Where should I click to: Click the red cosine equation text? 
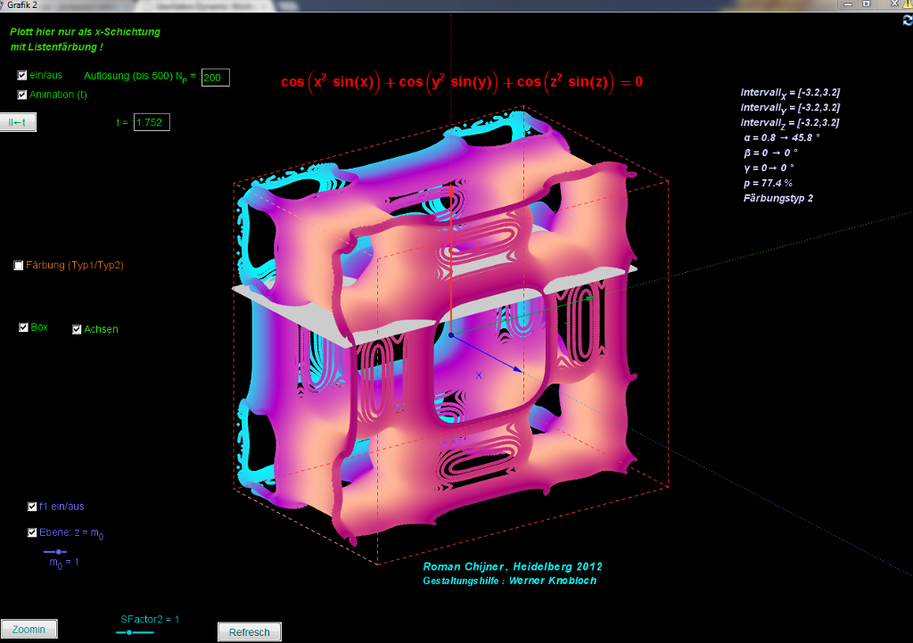[462, 82]
